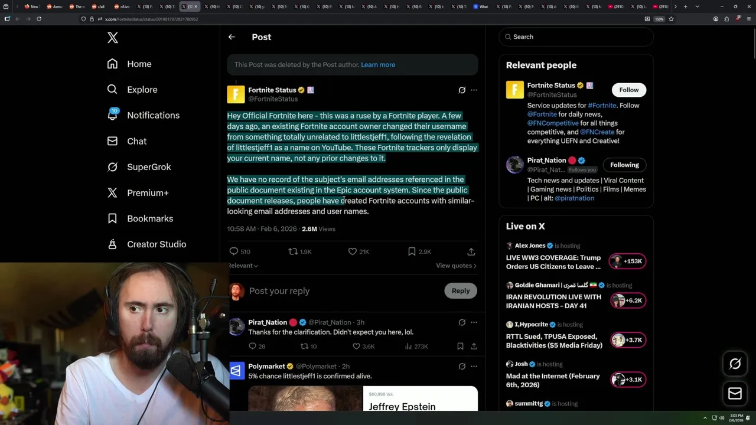The height and width of the screenshot is (425, 756).
Task: Open the Explore sidebar item
Action: tap(132, 90)
